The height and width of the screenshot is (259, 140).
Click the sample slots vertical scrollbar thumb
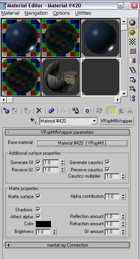click(124, 27)
